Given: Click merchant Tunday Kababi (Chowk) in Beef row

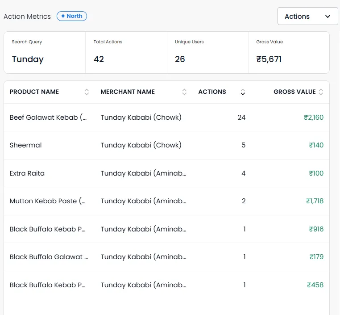Looking at the screenshot, I should (141, 118).
